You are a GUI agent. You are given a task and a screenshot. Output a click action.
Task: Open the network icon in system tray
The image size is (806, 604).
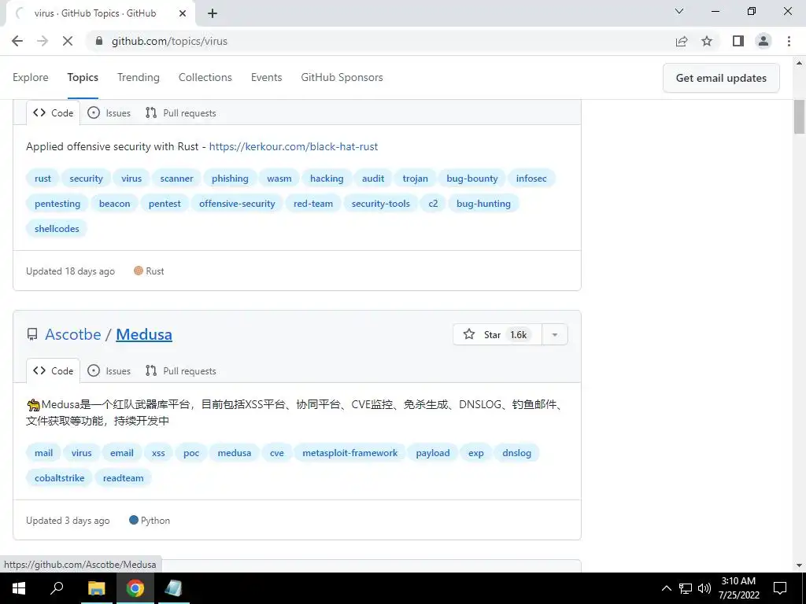(686, 588)
